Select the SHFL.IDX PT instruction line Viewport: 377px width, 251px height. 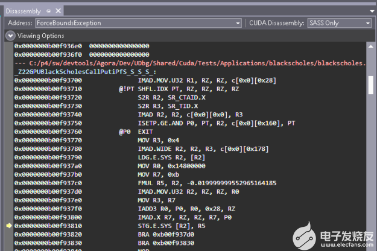[179, 89]
